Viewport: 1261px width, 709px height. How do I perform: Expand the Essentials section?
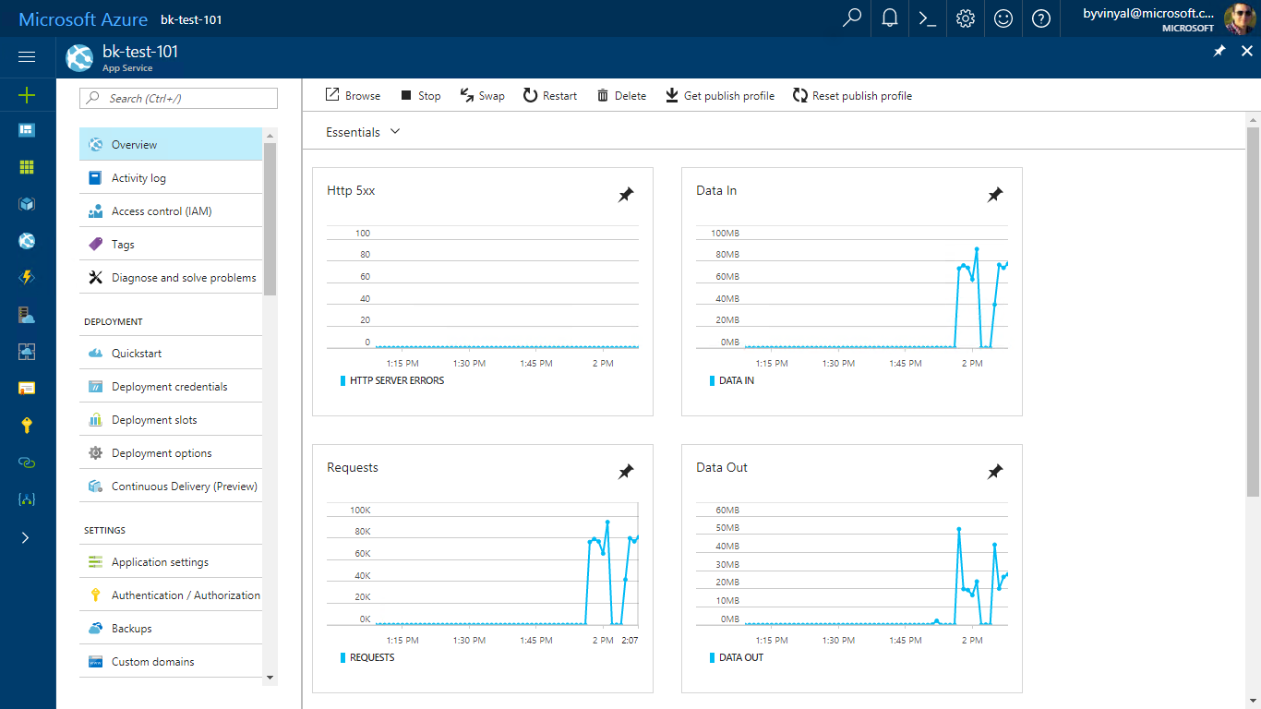[x=363, y=132]
